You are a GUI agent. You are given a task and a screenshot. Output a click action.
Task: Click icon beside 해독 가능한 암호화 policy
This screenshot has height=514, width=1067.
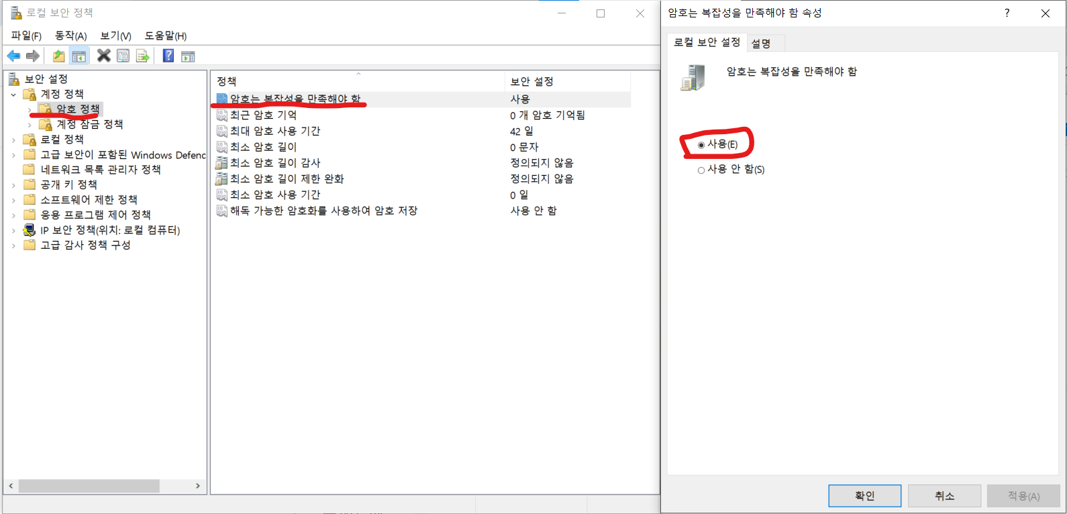(x=221, y=211)
